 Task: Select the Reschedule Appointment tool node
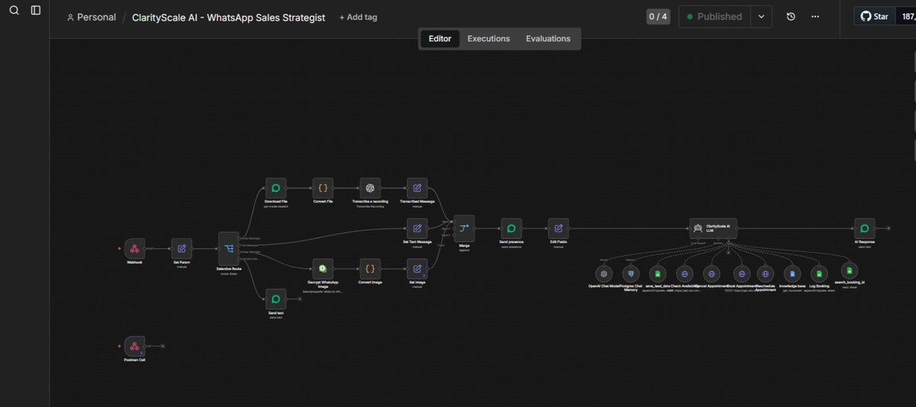pos(766,273)
